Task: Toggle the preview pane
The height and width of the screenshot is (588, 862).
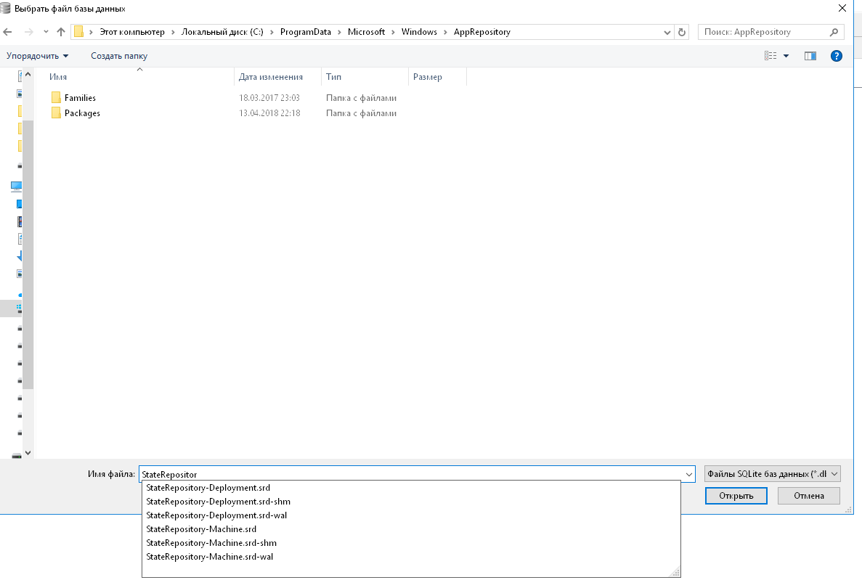Action: point(810,56)
